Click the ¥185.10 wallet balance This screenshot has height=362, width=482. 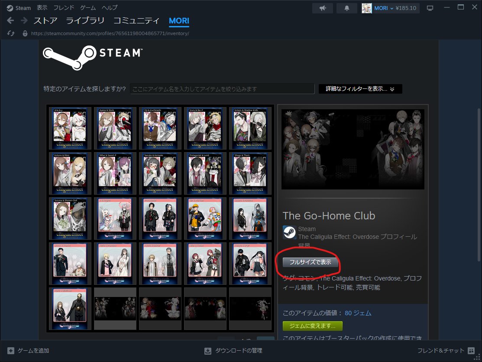(x=406, y=8)
